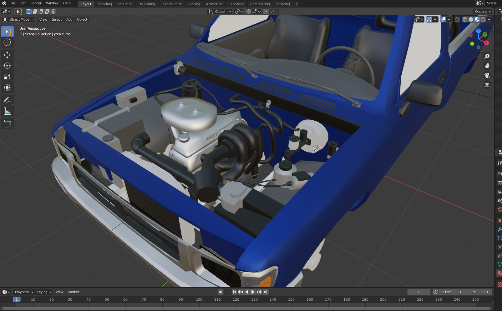
Task: Jump to timeline end frame
Action: click(266, 292)
